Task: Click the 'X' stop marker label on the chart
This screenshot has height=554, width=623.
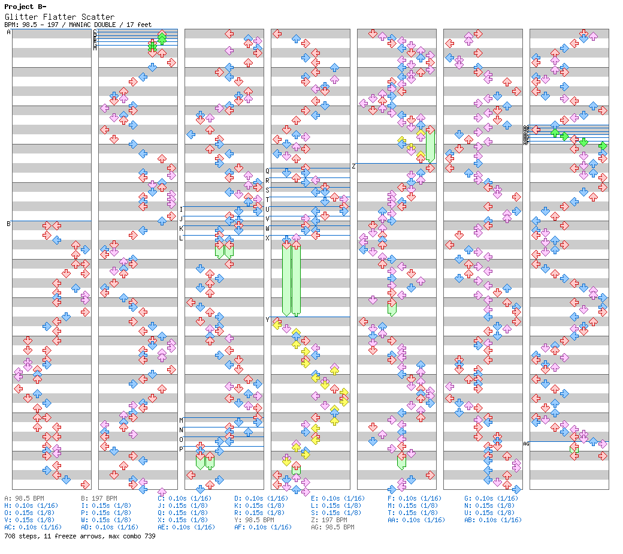Action: click(267, 238)
